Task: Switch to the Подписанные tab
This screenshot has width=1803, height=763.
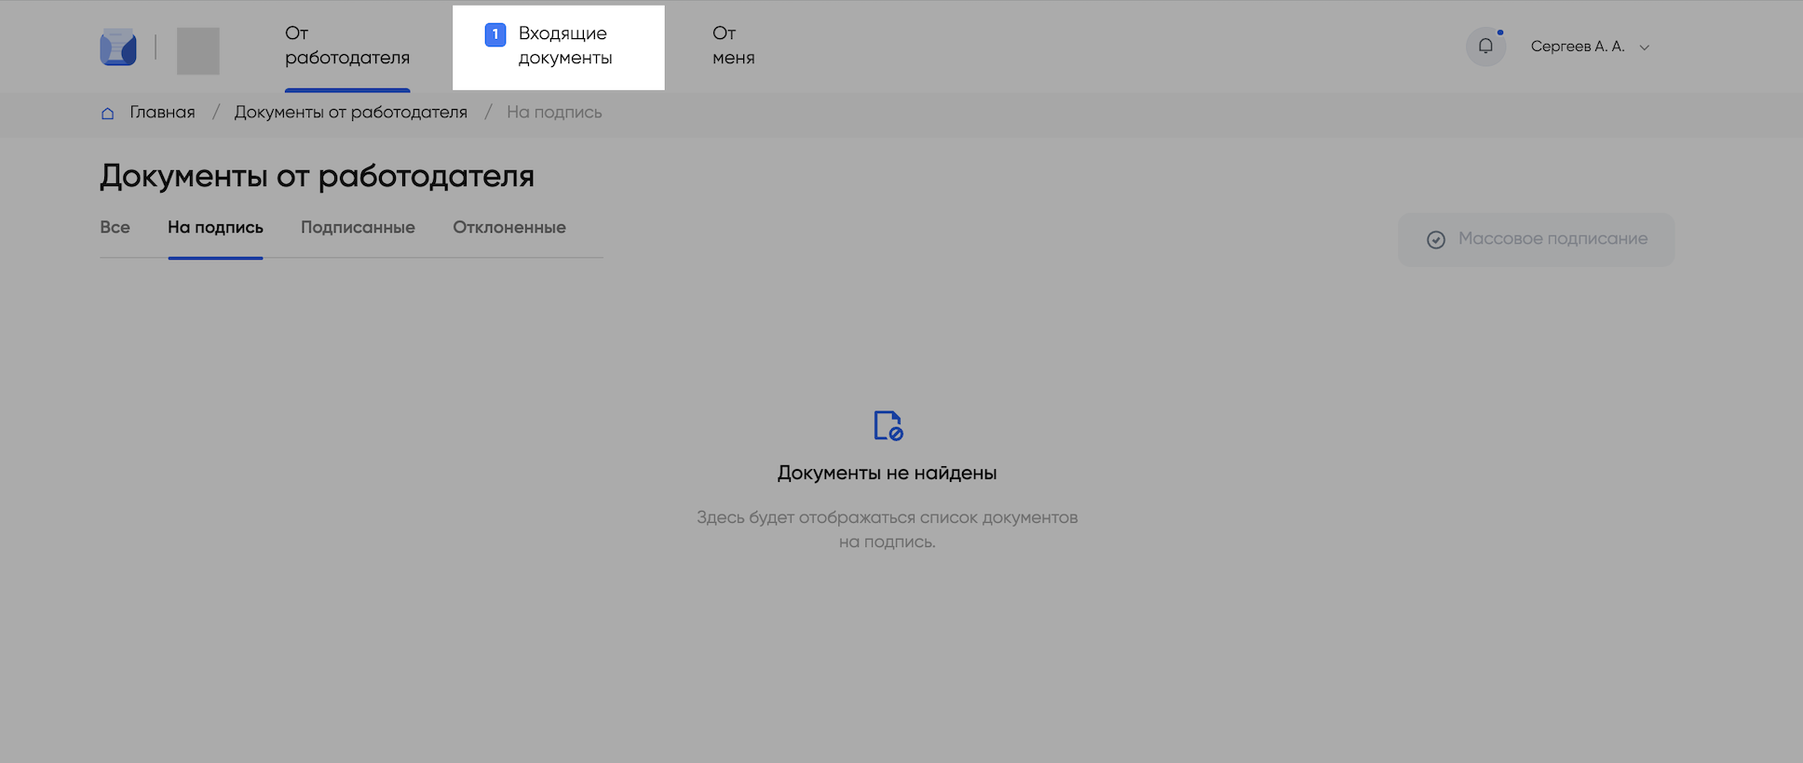Action: point(358,228)
